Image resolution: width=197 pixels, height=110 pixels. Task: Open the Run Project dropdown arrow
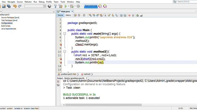(x=68, y=6)
